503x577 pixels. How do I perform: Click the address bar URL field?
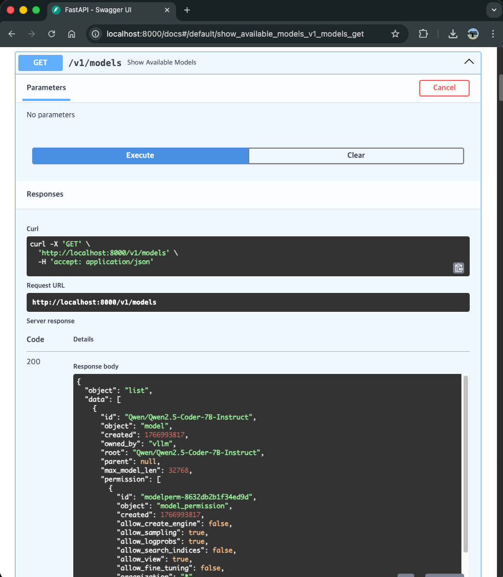coord(235,34)
